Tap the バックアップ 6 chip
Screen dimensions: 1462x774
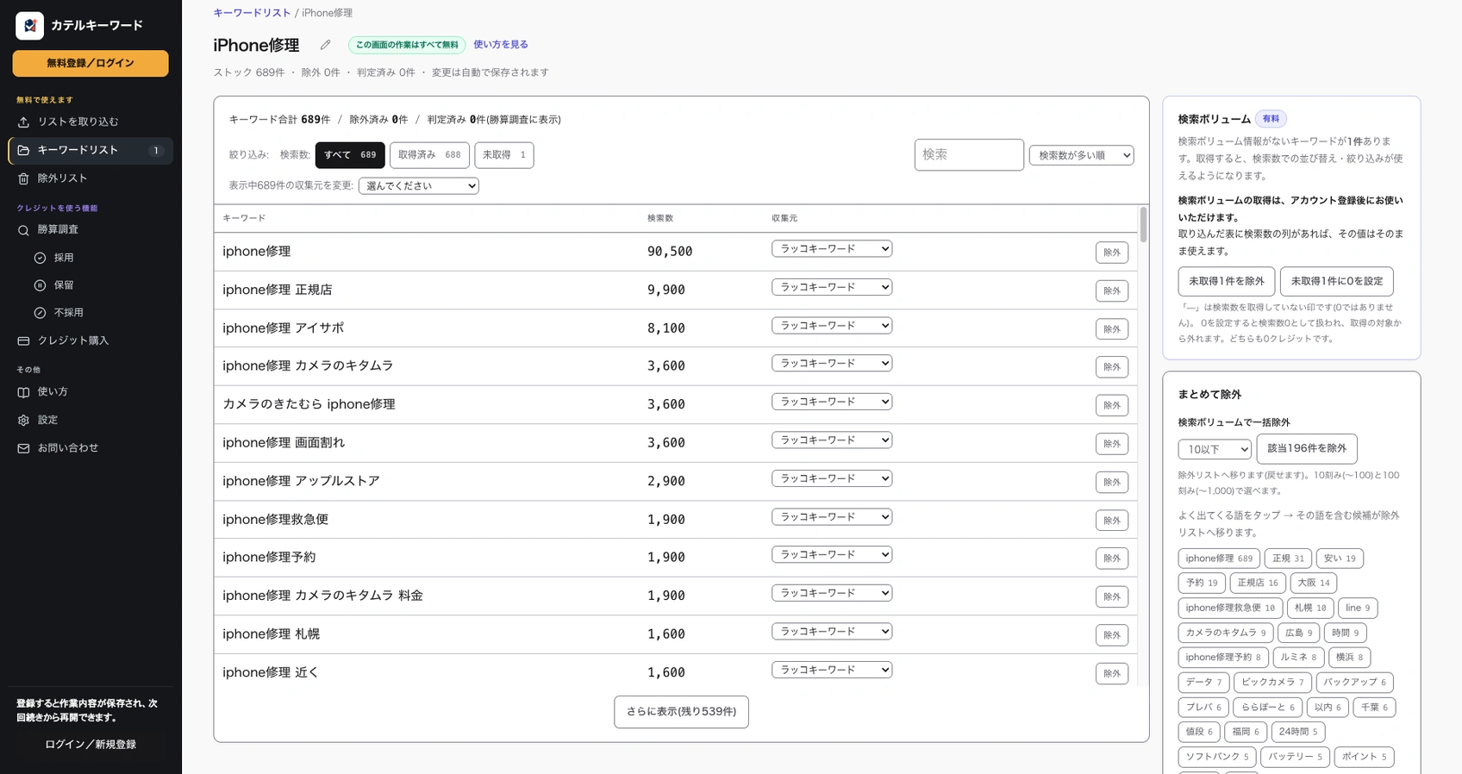1355,682
